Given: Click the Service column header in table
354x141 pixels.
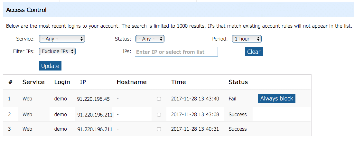Looking at the screenshot, I should (x=33, y=82).
